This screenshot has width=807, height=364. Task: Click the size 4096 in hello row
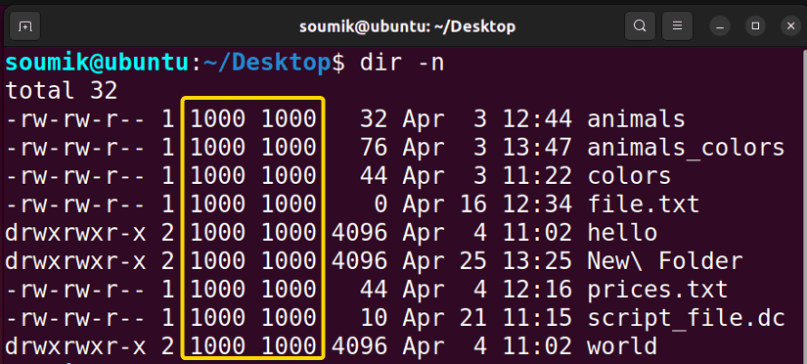click(360, 233)
